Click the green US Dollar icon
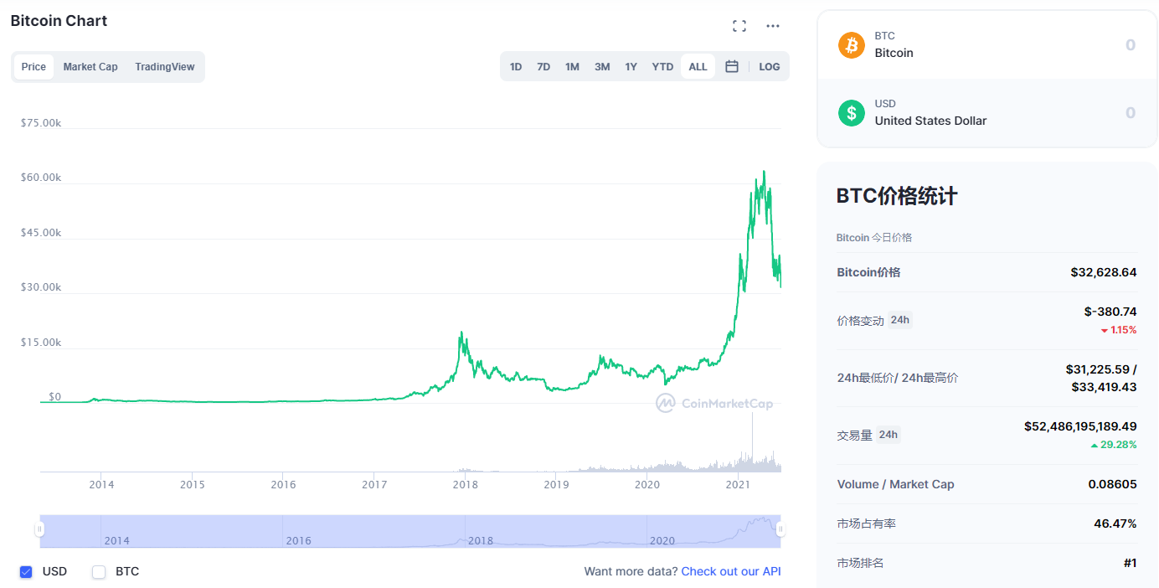 [x=852, y=112]
